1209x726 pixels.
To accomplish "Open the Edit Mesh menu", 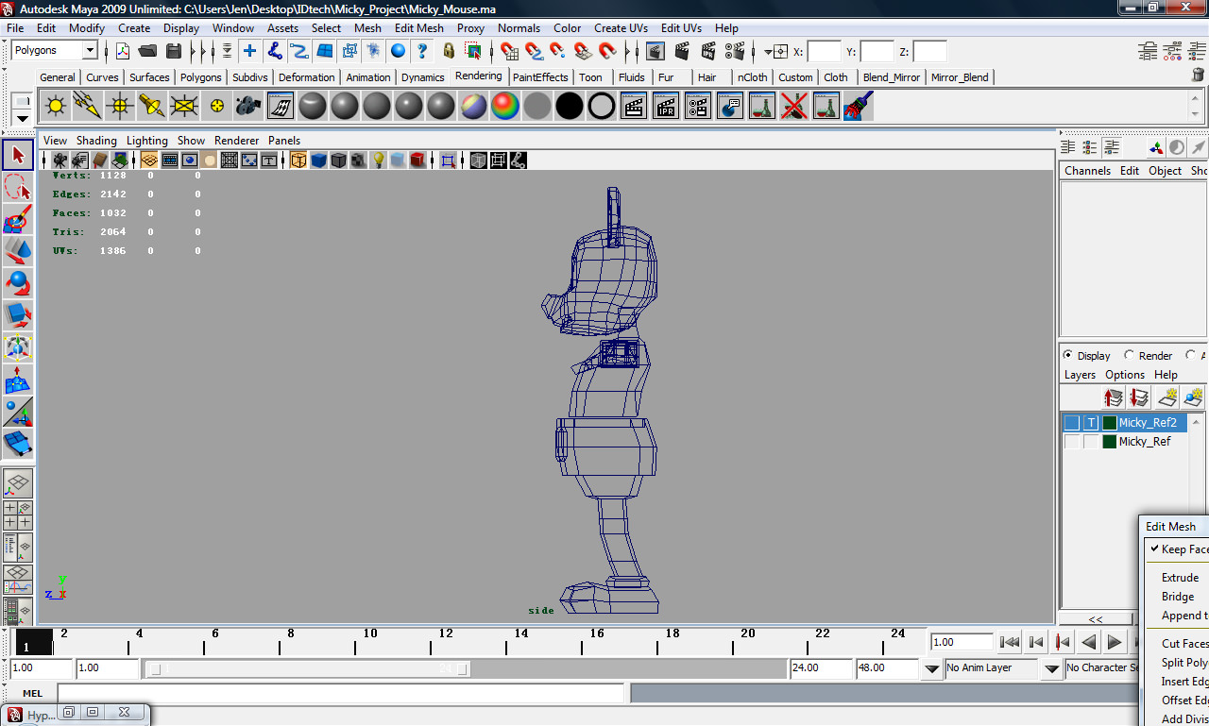I will [419, 28].
